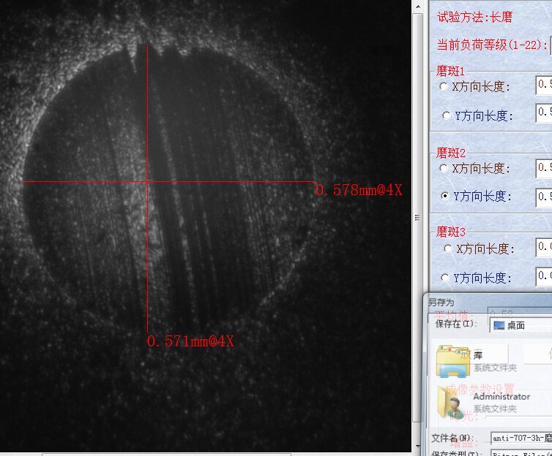Click 磨斑1 Y length value field
Screen dimensions: 552x456
[543, 113]
